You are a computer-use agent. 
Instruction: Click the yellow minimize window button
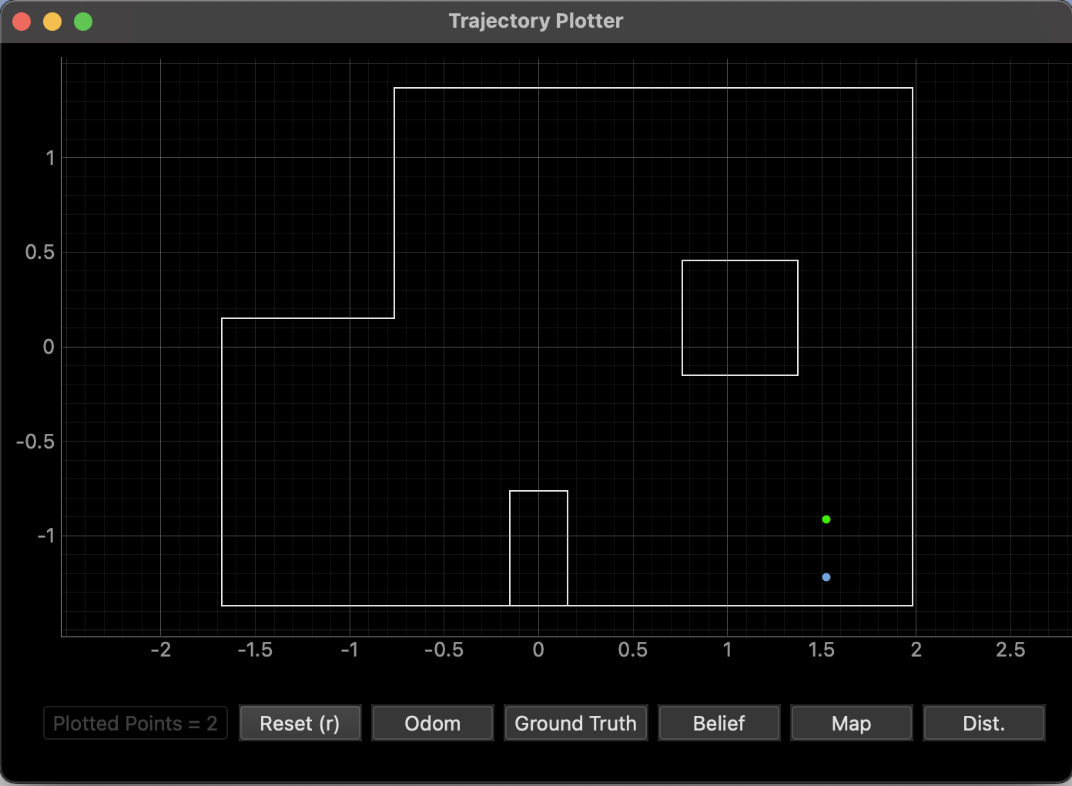point(52,22)
